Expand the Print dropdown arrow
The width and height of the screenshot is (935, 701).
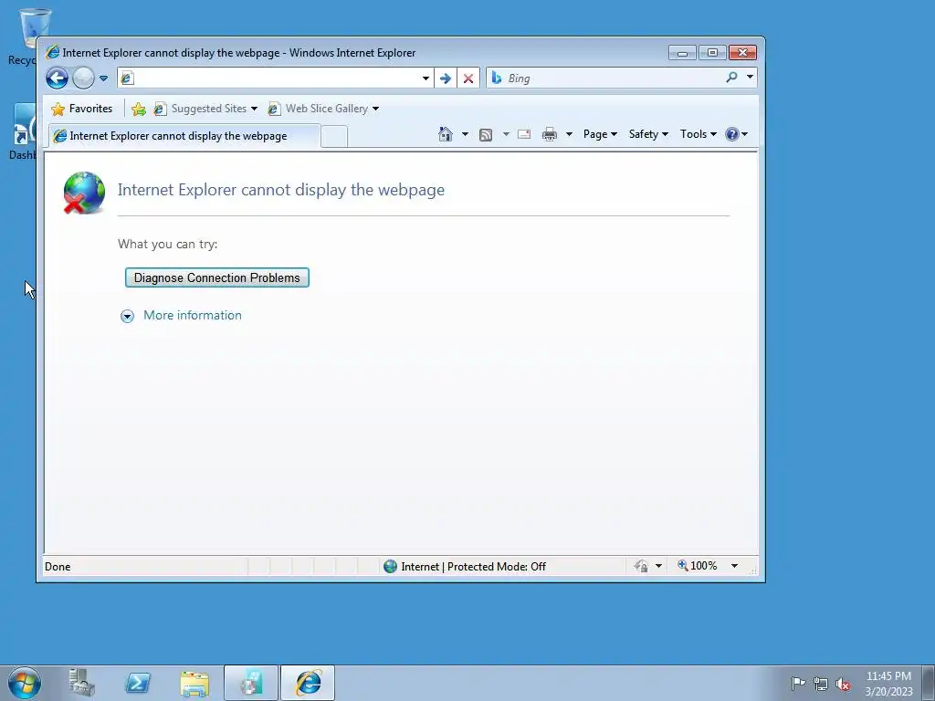tap(569, 134)
